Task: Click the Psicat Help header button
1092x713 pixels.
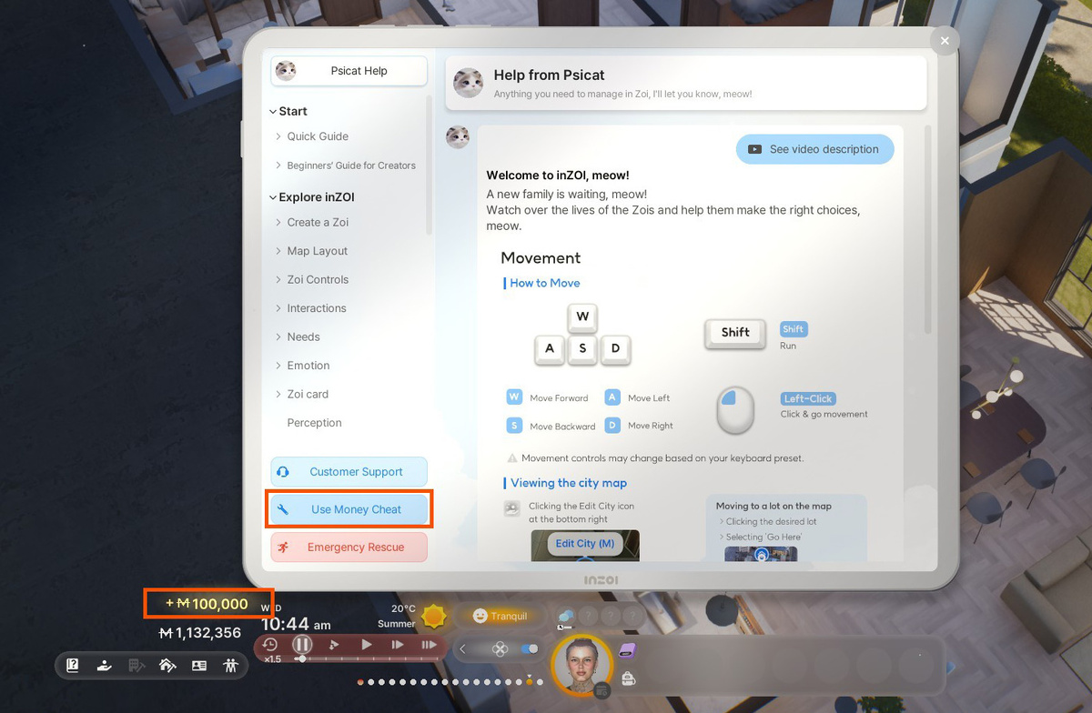Action: [349, 71]
